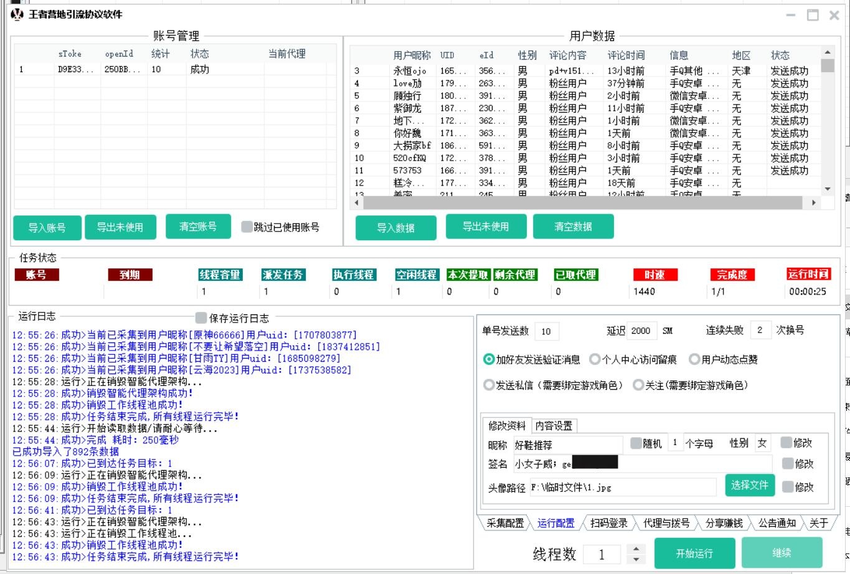The image size is (850, 574).
Task: Focus the 单号发送数 input field
Action: click(x=546, y=331)
